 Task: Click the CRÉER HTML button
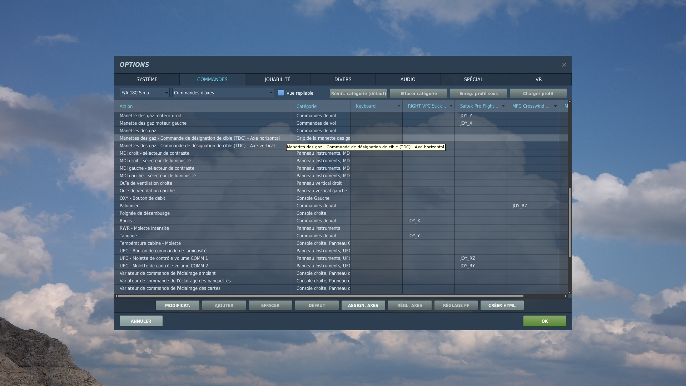[502, 305]
